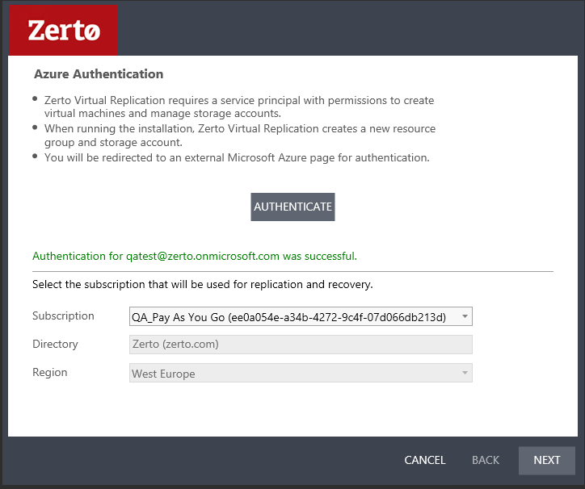Click the BACK button
The width and height of the screenshot is (585, 489).
[x=486, y=460]
